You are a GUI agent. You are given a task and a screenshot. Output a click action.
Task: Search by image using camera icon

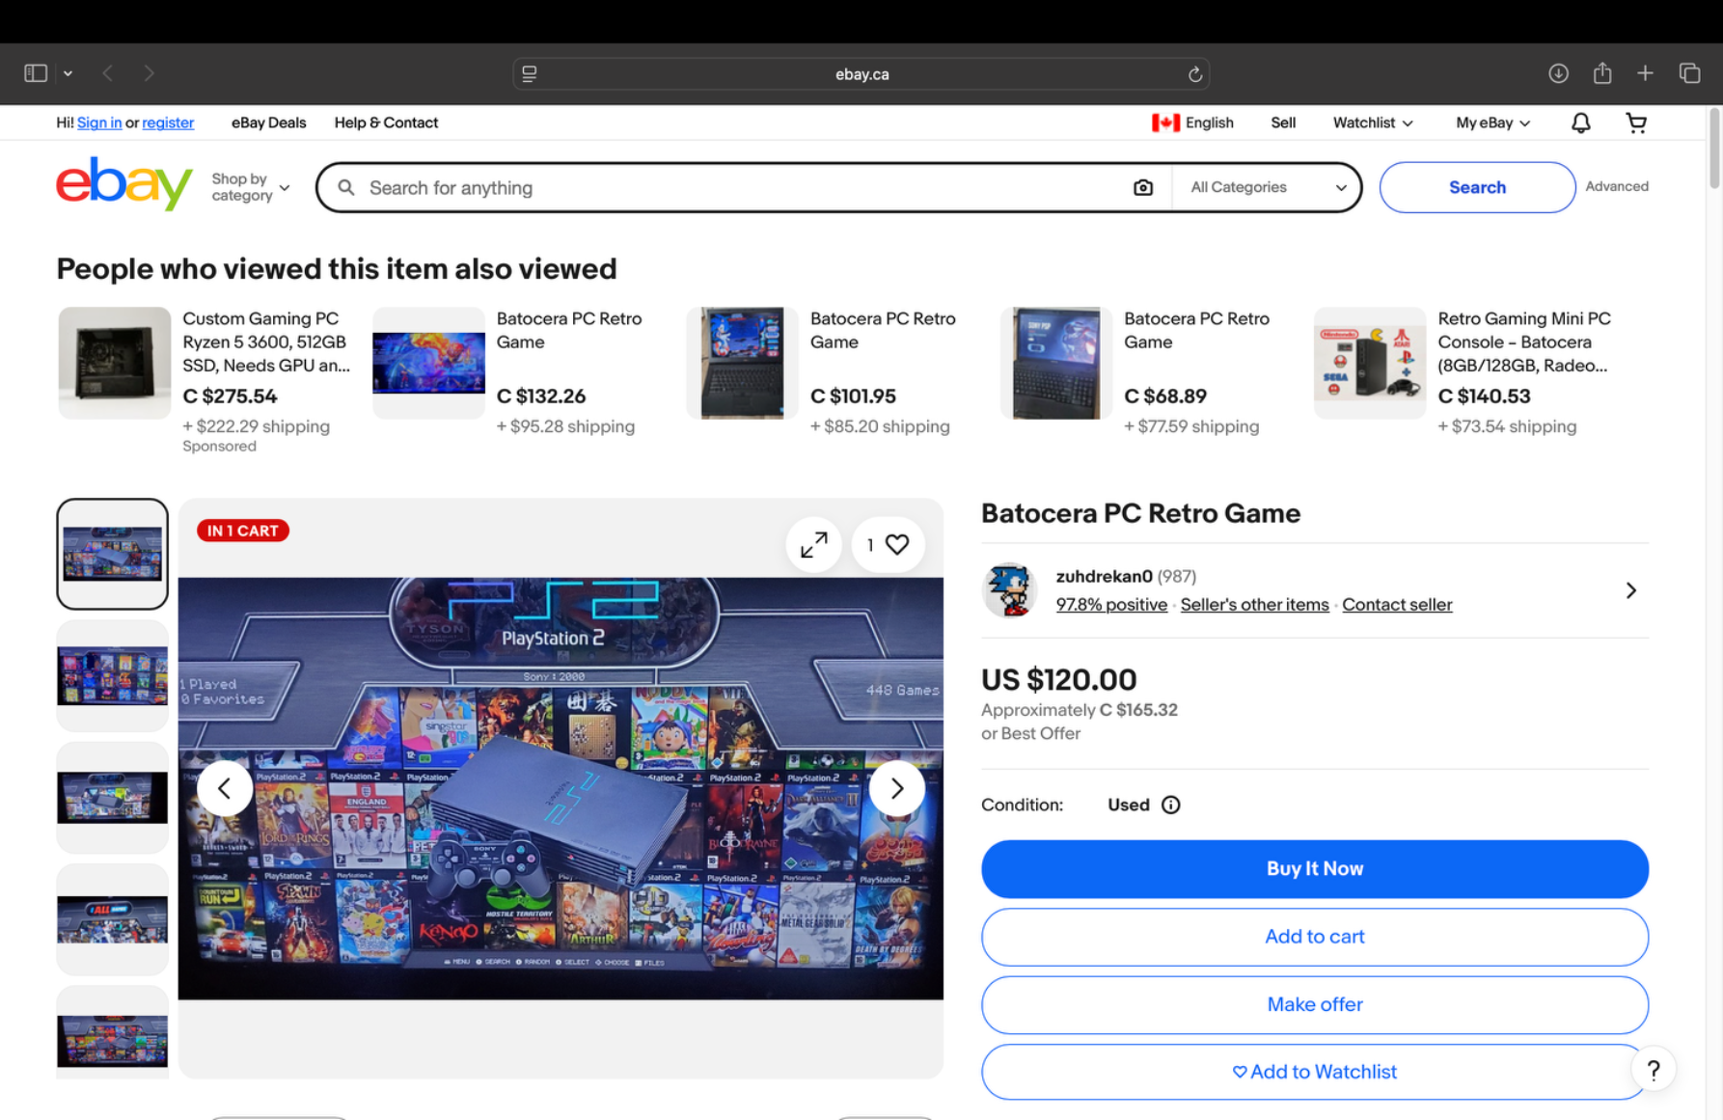click(x=1142, y=187)
